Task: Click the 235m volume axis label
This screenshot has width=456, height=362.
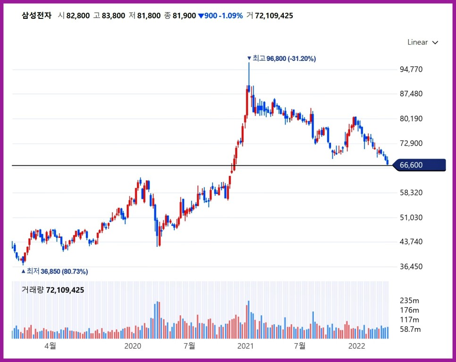Action: (x=409, y=300)
